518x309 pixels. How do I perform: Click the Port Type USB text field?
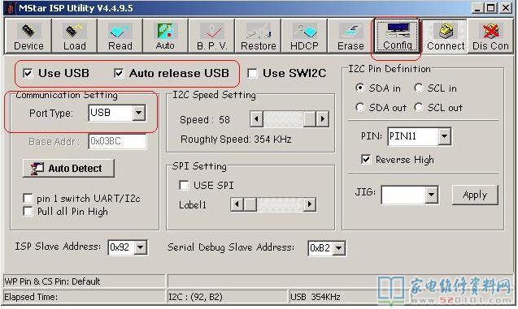[111, 113]
